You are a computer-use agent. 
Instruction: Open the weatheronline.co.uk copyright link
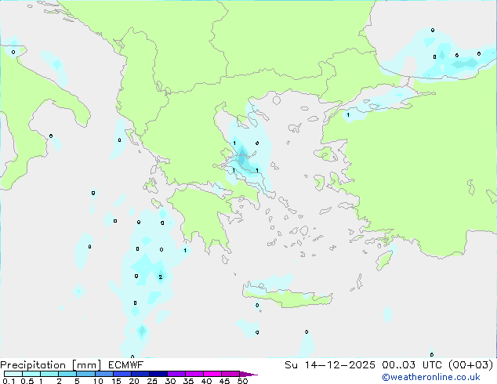point(431,377)
